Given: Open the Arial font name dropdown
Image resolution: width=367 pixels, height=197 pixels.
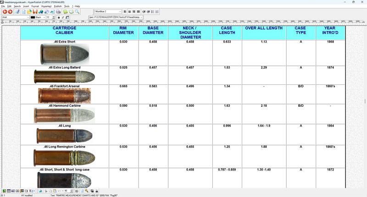Looking at the screenshot, I should click(28, 17).
